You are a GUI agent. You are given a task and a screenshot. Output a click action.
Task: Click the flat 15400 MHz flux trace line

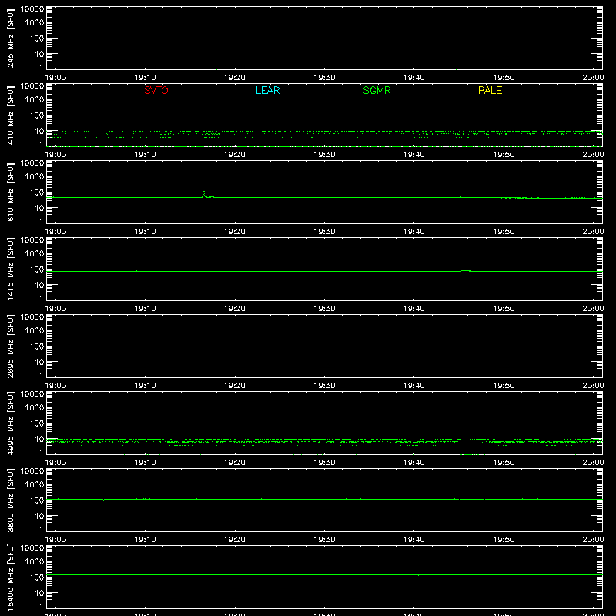[x=324, y=574]
